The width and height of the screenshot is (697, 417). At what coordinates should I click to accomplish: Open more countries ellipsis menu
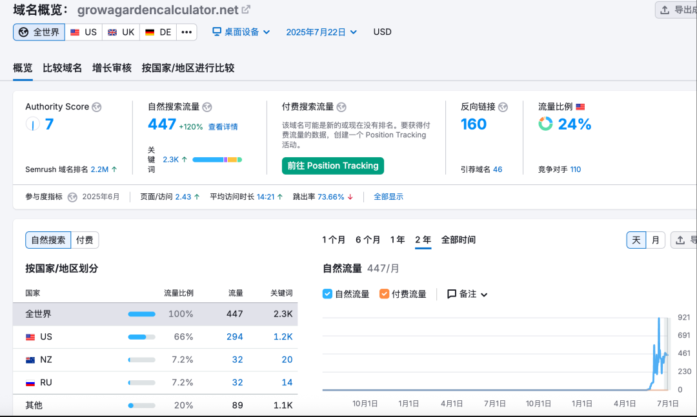pos(187,32)
